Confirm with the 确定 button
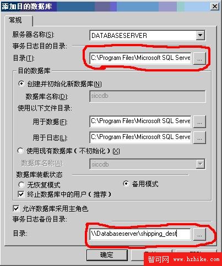This screenshot has width=222, height=266. [x=107, y=255]
